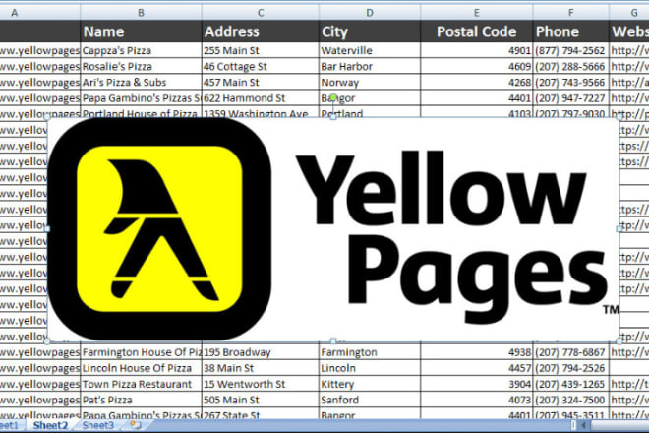The image size is (649, 433).
Task: Click the green rotation handle above the logo
Action: (333, 97)
